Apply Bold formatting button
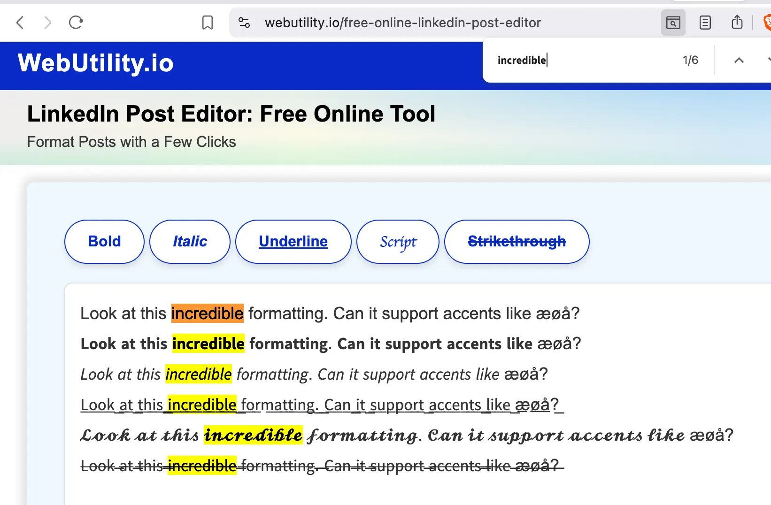This screenshot has width=771, height=505. pyautogui.click(x=104, y=242)
